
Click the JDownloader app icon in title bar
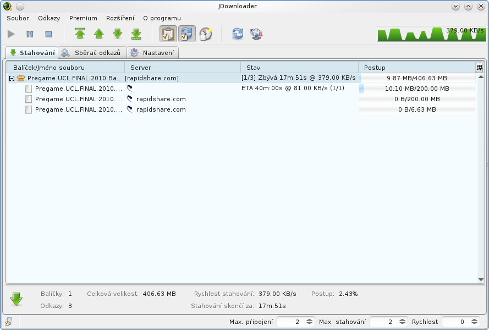pos(8,6)
